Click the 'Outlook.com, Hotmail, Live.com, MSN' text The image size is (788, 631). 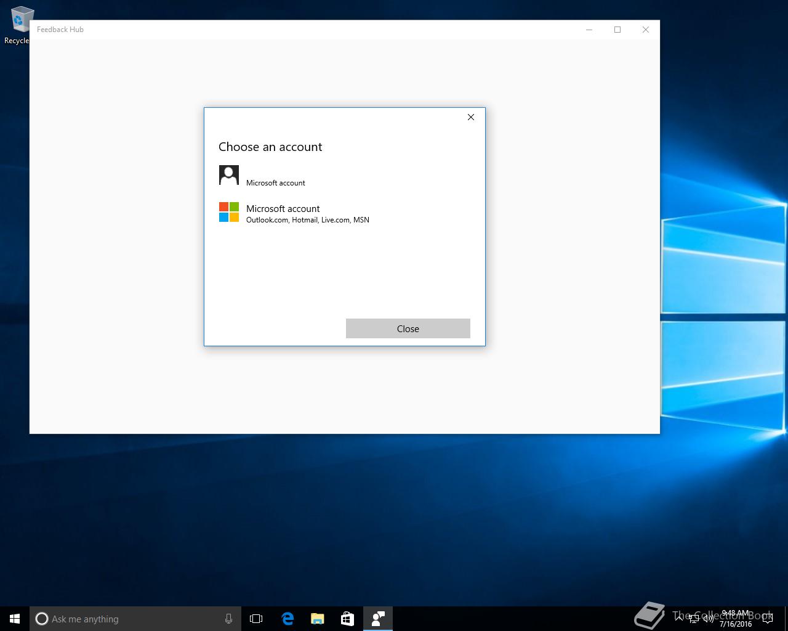308,220
